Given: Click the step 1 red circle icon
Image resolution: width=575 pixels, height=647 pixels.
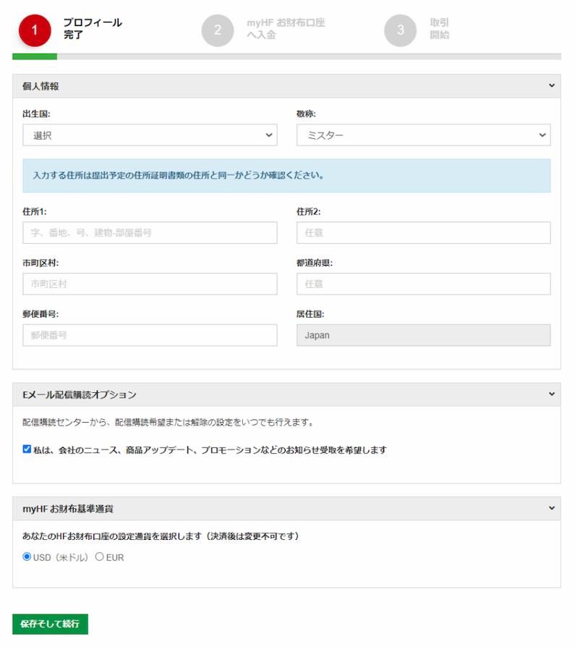Looking at the screenshot, I should [35, 30].
